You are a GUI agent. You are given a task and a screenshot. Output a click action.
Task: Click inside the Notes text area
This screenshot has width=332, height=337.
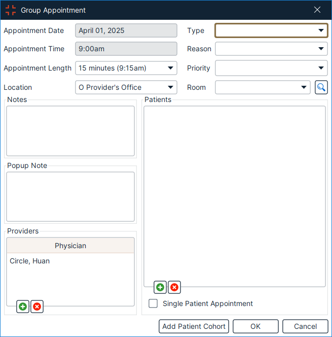click(x=70, y=130)
